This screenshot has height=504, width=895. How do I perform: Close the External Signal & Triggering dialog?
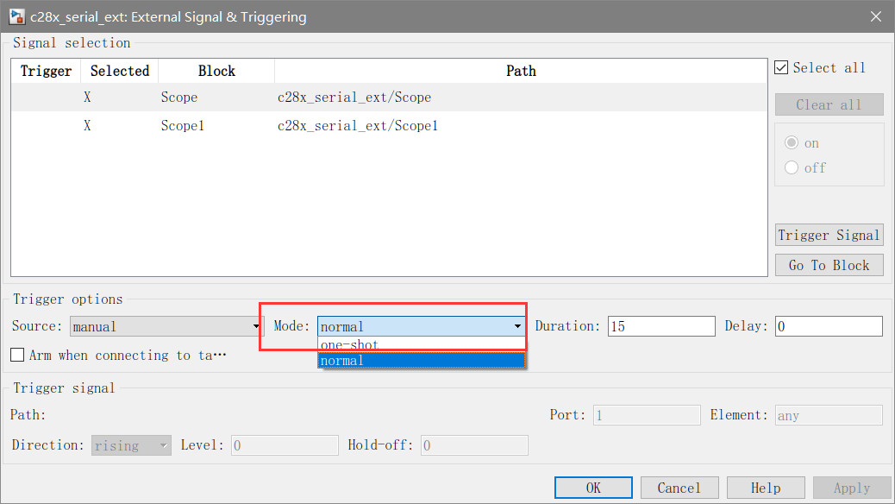pyautogui.click(x=876, y=16)
